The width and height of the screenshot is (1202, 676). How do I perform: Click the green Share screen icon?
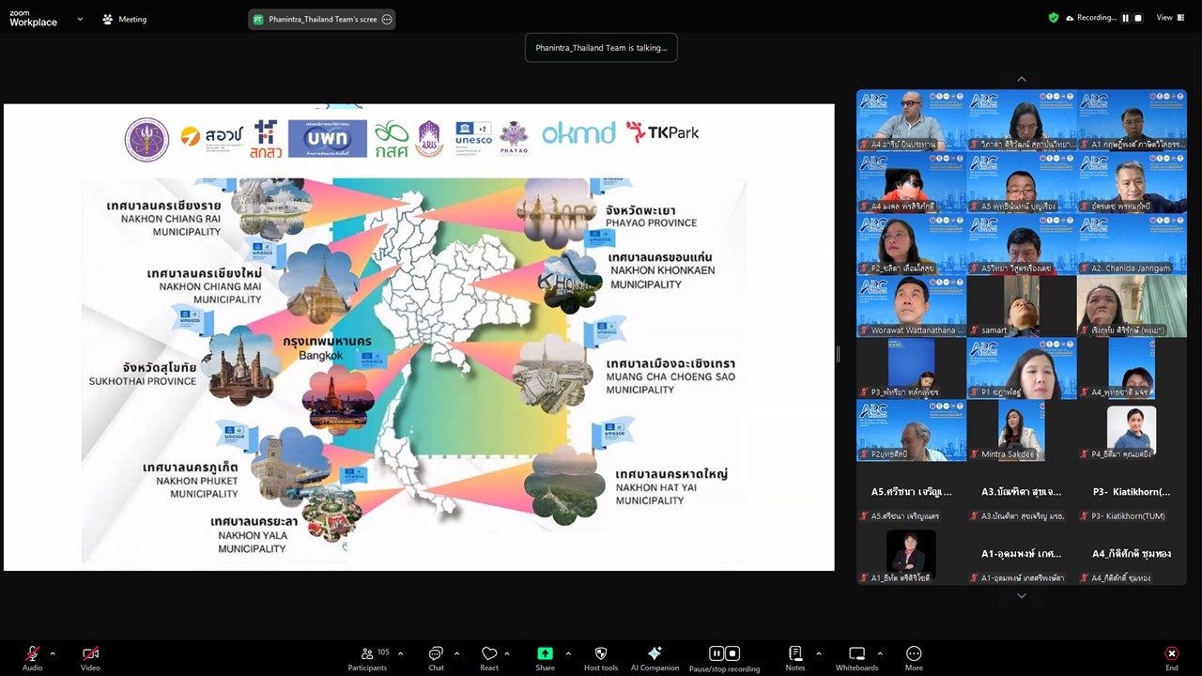(545, 653)
